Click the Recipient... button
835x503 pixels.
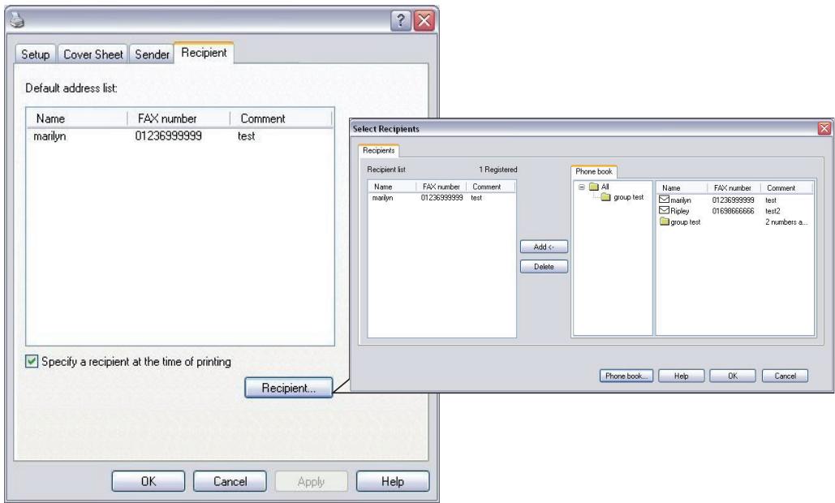click(x=289, y=388)
